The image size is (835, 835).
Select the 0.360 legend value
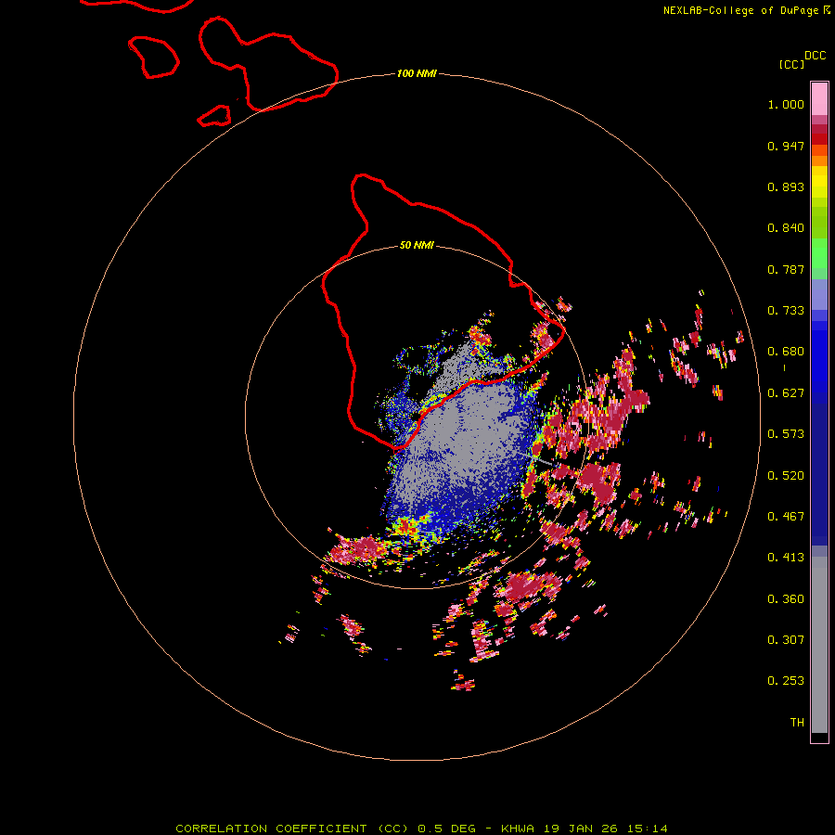coord(786,599)
